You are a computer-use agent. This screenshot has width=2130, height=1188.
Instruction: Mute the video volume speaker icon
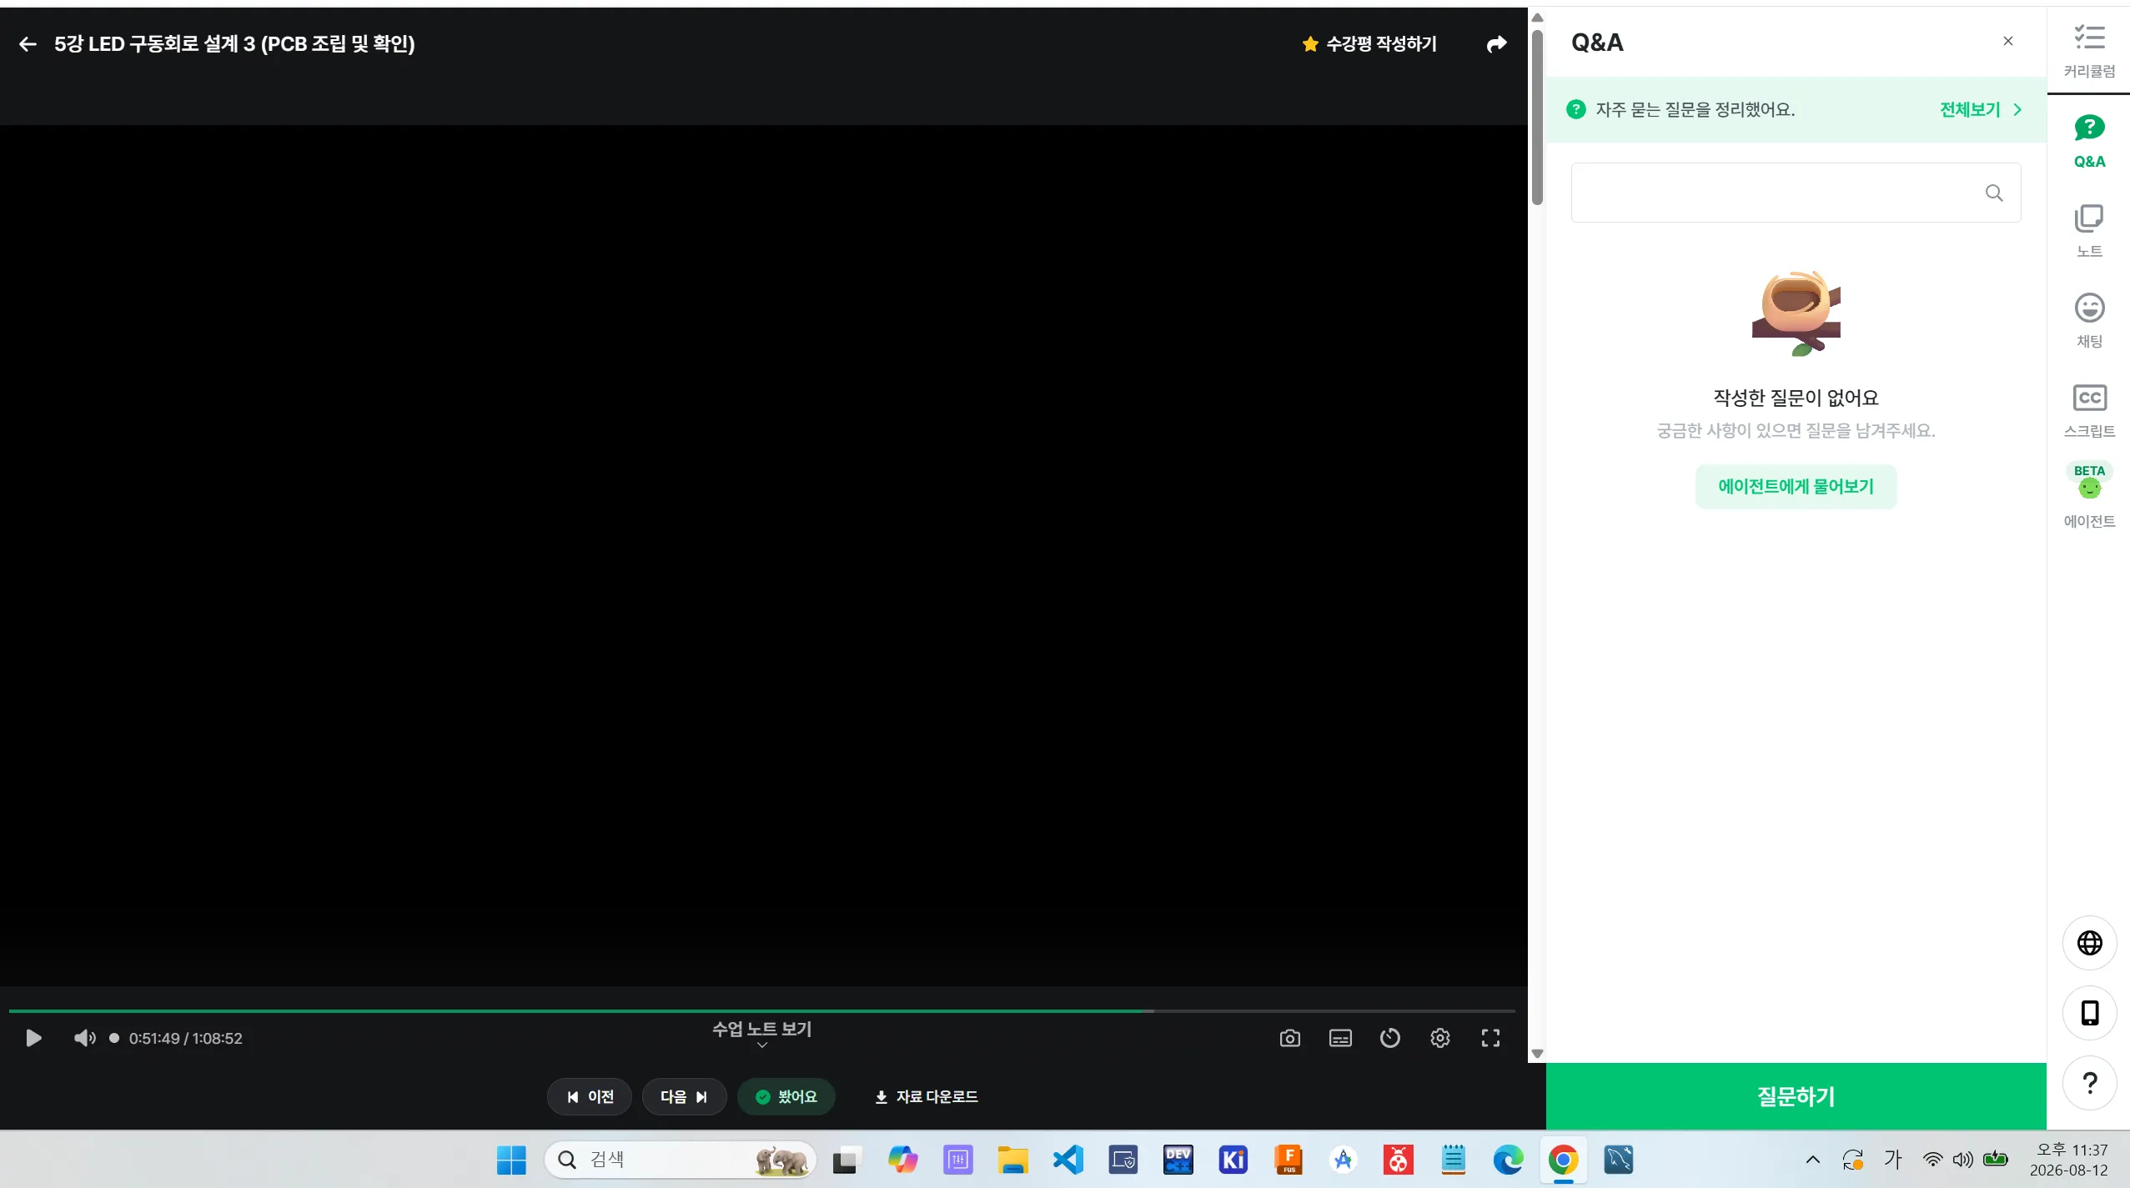[x=84, y=1038]
